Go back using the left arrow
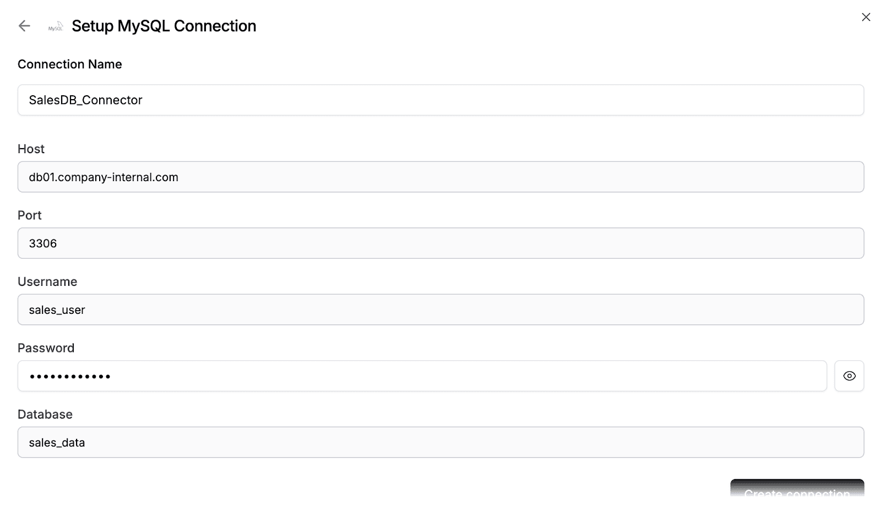 [x=24, y=26]
